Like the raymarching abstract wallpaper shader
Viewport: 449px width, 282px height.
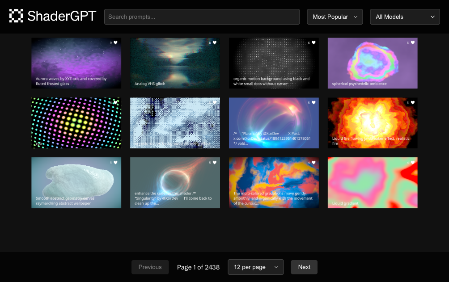pyautogui.click(x=115, y=162)
